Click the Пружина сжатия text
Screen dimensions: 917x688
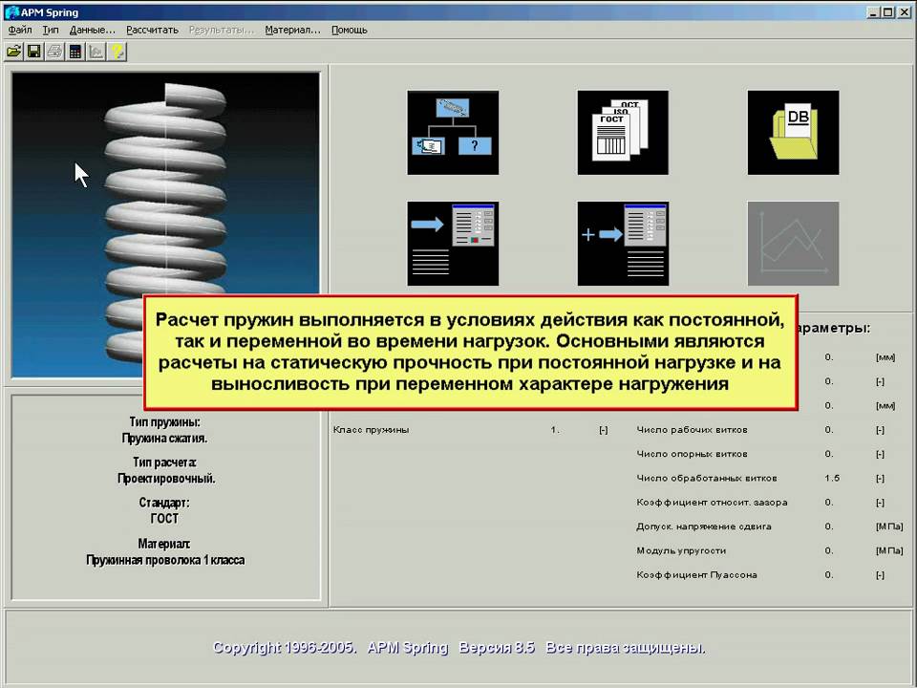click(x=165, y=439)
